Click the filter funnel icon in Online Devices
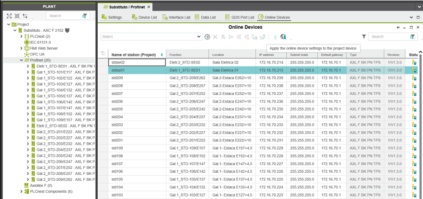This screenshot has height=199, width=423. [x=364, y=37]
